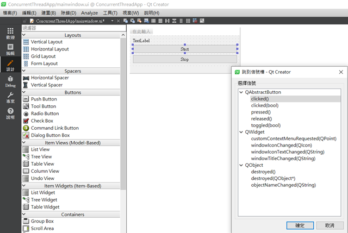
Task: Collapse Item Widgets (Item-Based) category
Action: (24, 186)
